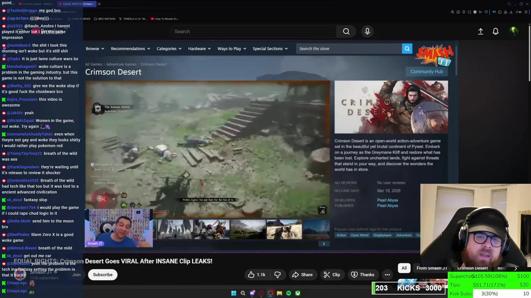Viewport: 531px width, 298px height.
Task: Open the YouTube notifications bell
Action: coord(495,31)
